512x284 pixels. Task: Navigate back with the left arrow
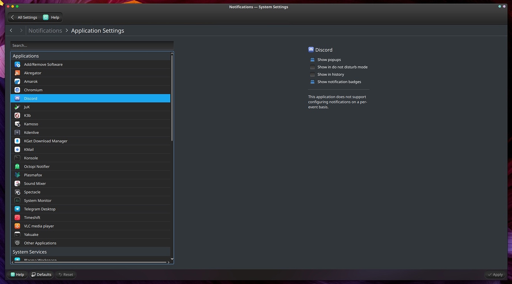click(11, 30)
